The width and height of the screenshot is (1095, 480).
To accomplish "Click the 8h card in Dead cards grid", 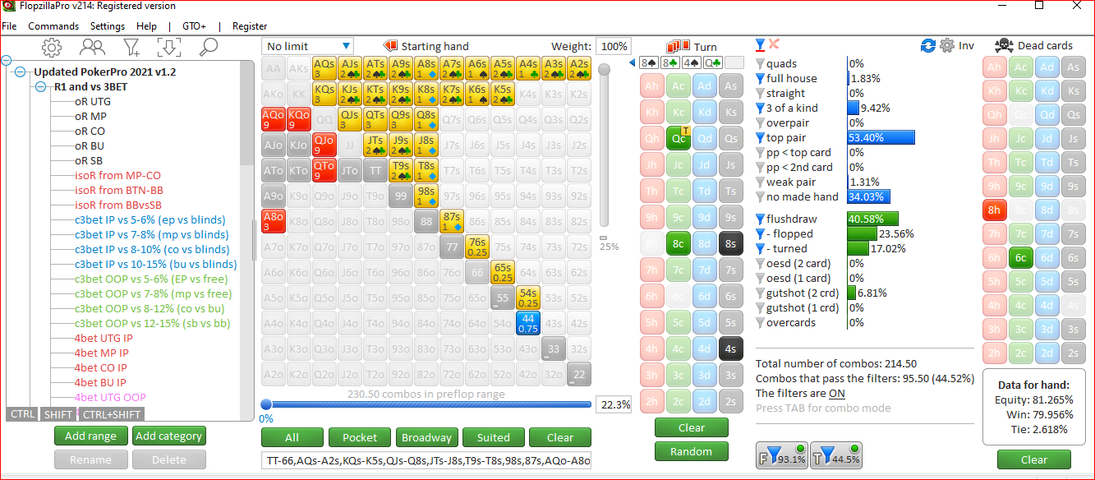I will pos(995,210).
